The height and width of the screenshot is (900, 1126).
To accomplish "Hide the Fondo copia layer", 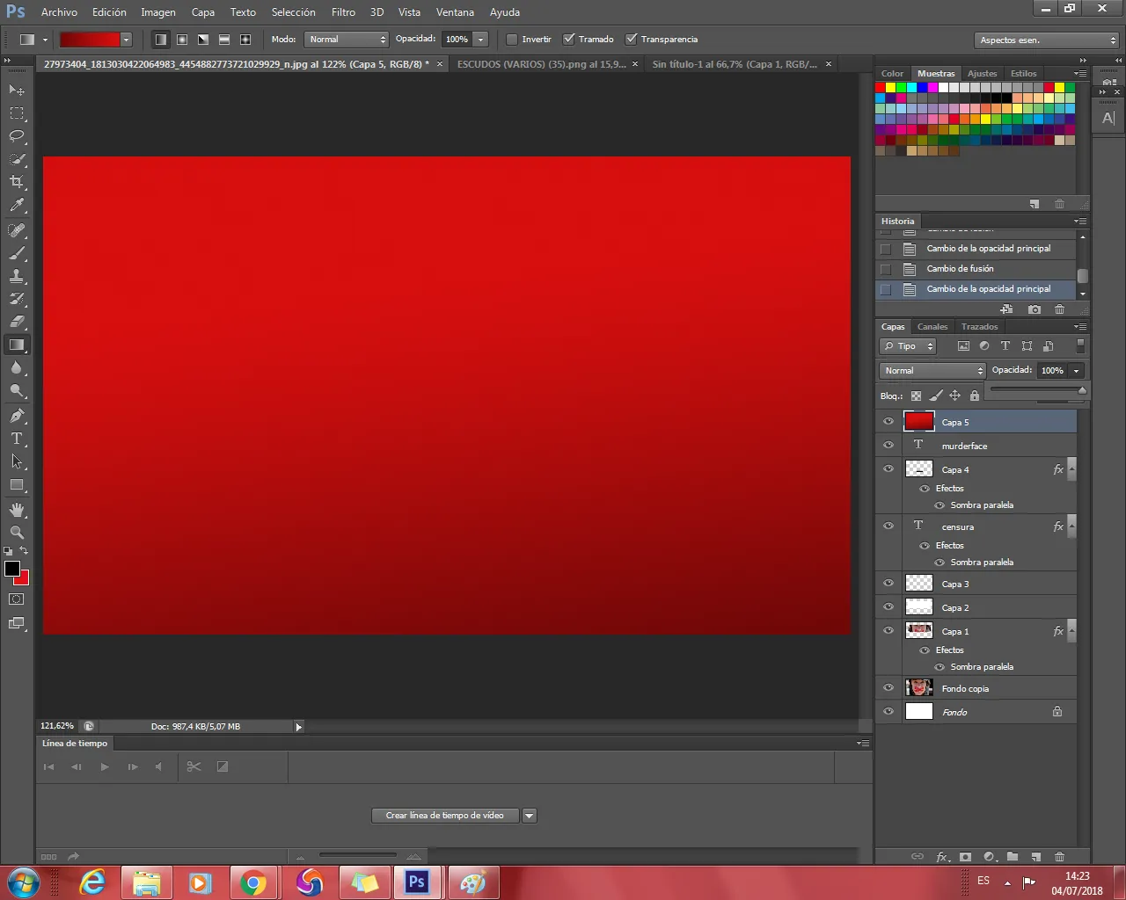I will [888, 688].
